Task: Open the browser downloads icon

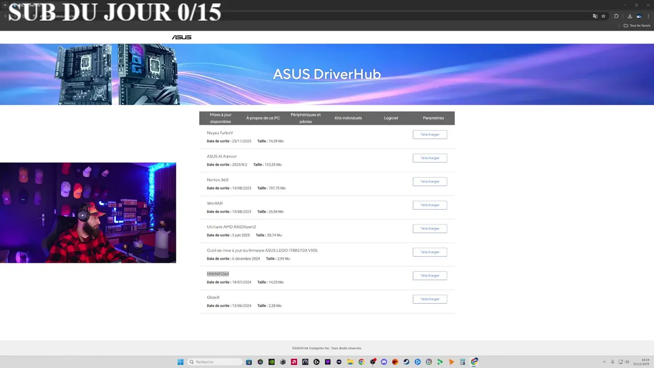Action: pyautogui.click(x=630, y=16)
